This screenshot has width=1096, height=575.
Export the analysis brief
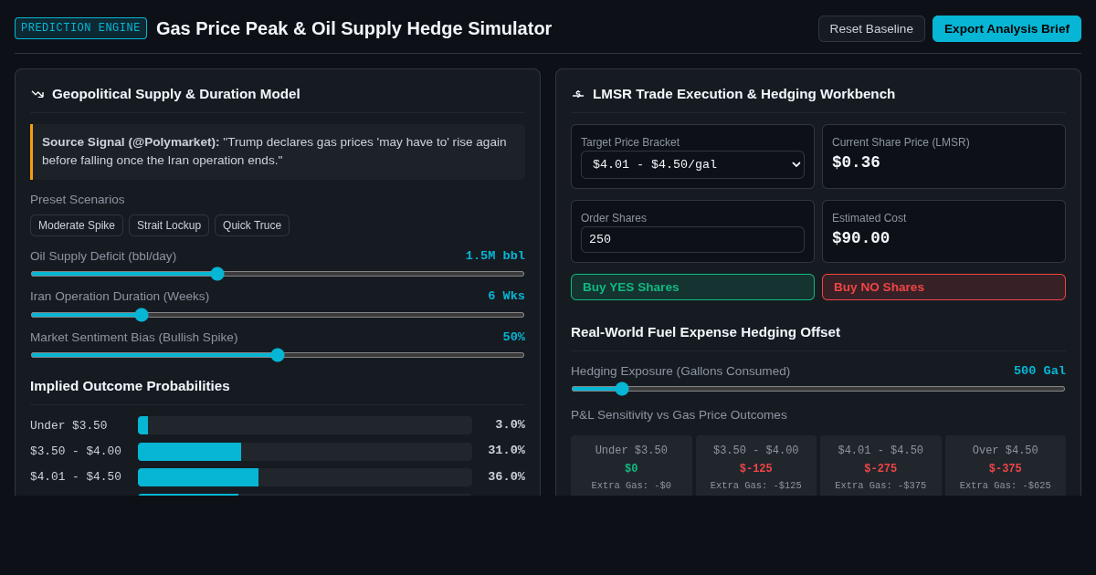pyautogui.click(x=1006, y=28)
